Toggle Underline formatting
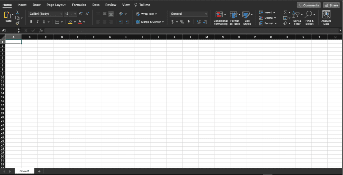The width and height of the screenshot is (343, 175). coord(44,22)
